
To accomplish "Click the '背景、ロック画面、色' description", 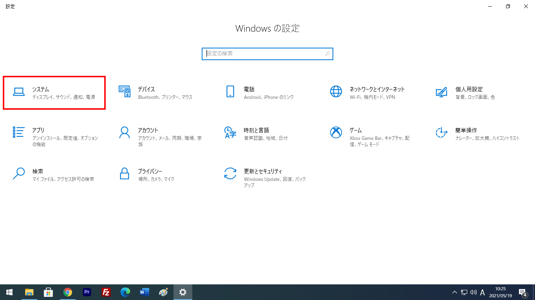I will click(475, 97).
